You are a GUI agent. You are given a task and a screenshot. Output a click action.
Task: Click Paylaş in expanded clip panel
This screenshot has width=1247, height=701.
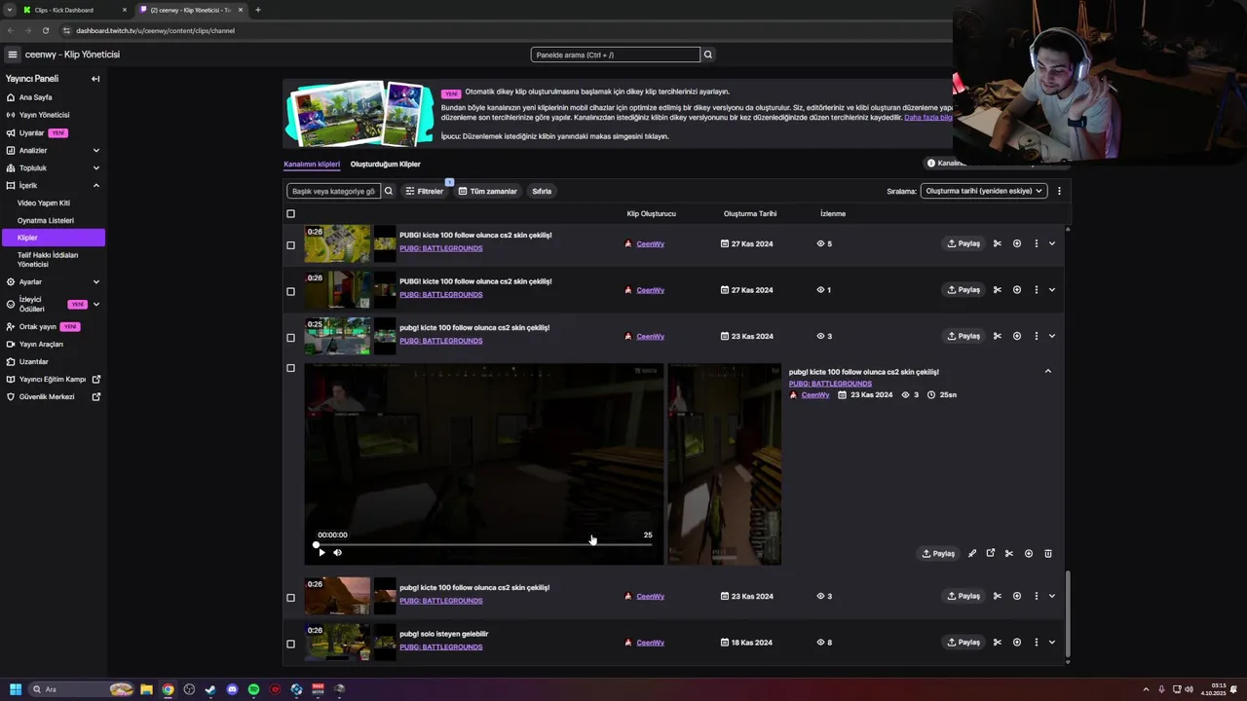(x=939, y=553)
